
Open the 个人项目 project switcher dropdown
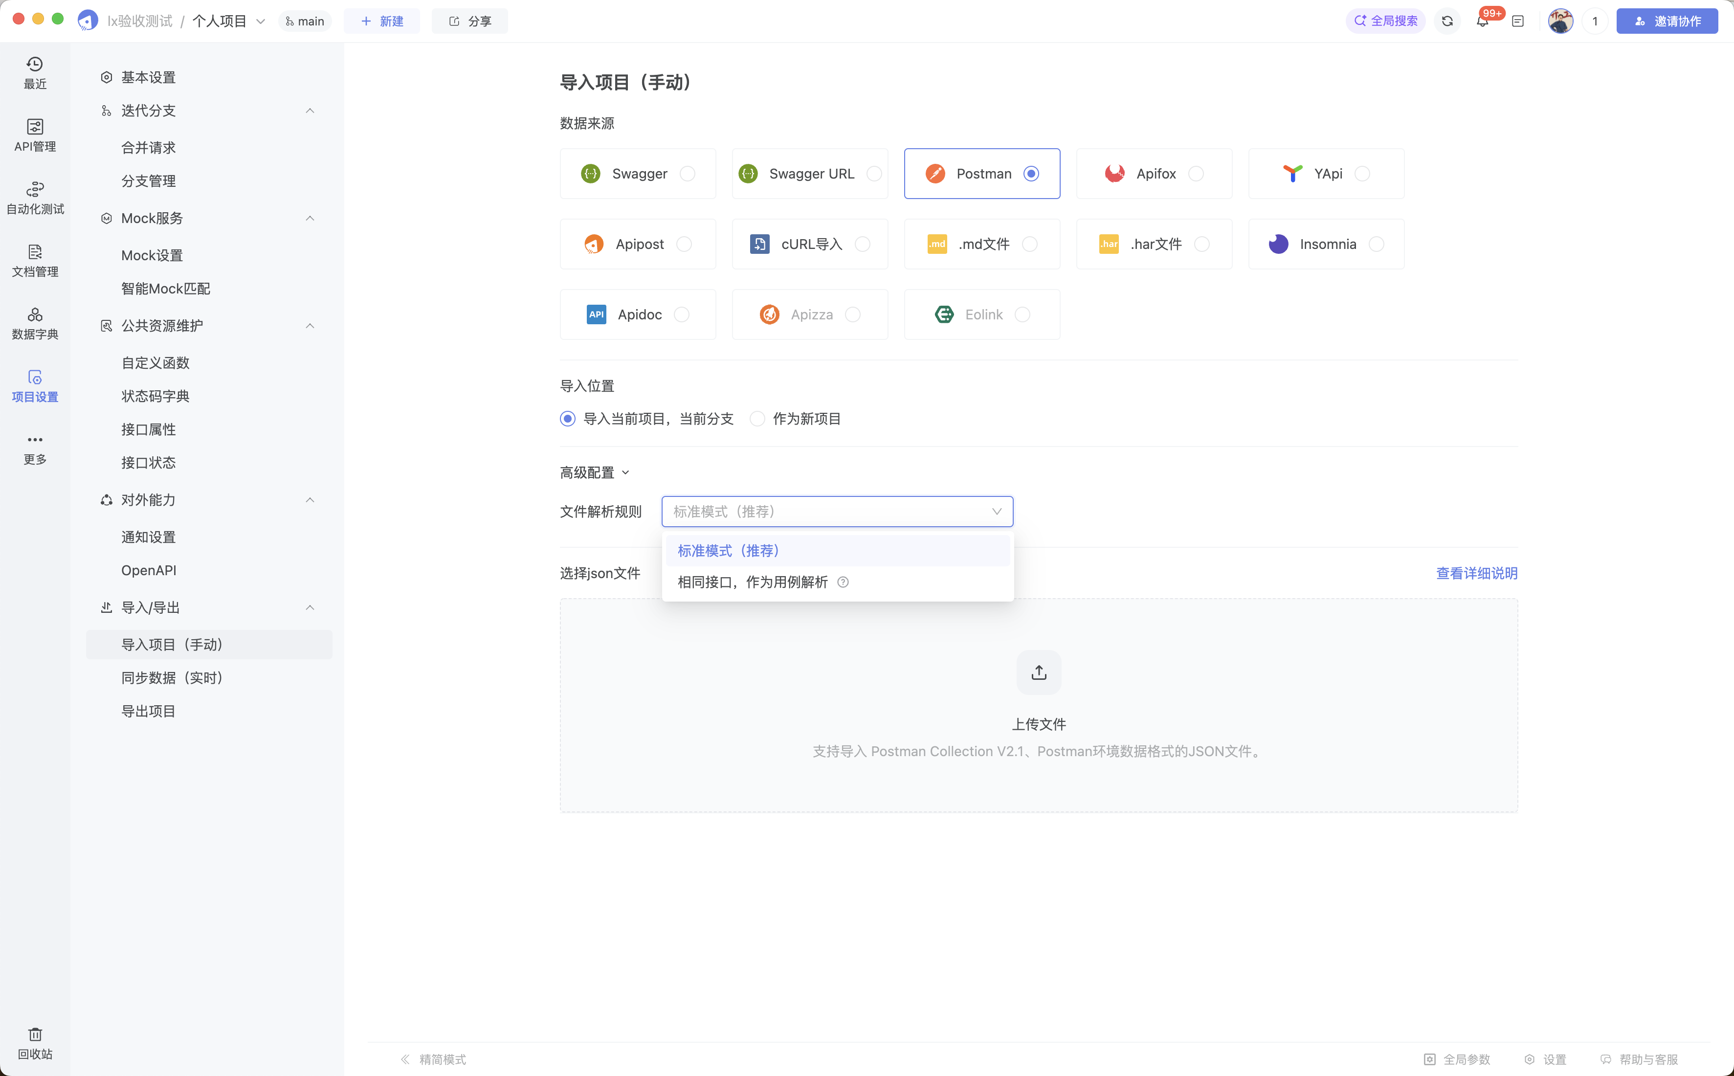click(228, 22)
